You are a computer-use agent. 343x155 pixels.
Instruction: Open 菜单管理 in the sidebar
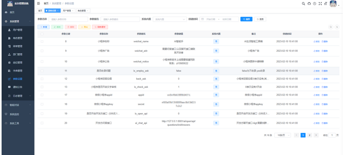click(18, 46)
